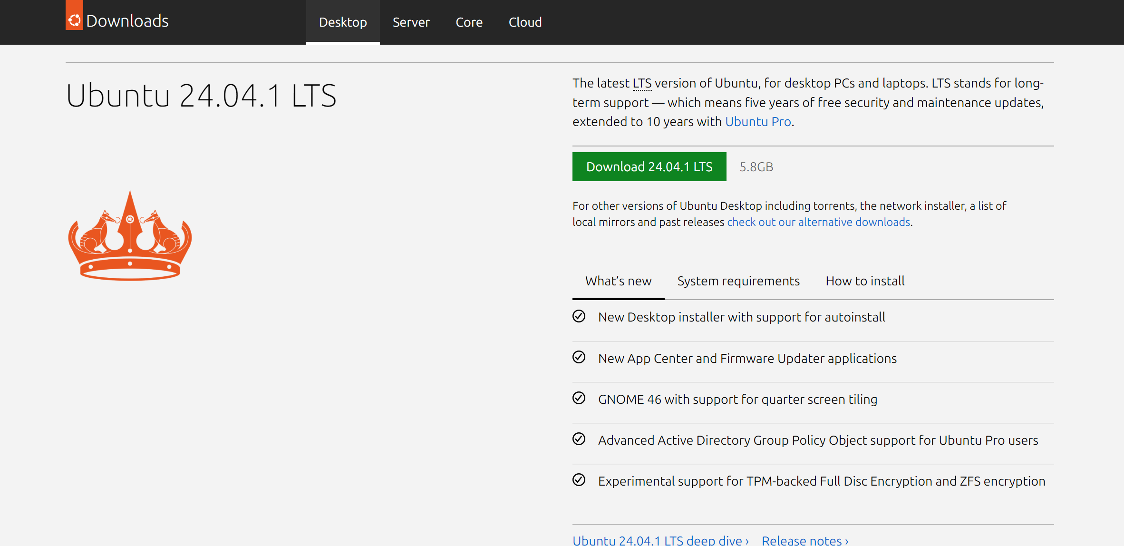The height and width of the screenshot is (546, 1124).
Task: Click checkmark icon beside TPM-backed encryption item
Action: point(579,480)
